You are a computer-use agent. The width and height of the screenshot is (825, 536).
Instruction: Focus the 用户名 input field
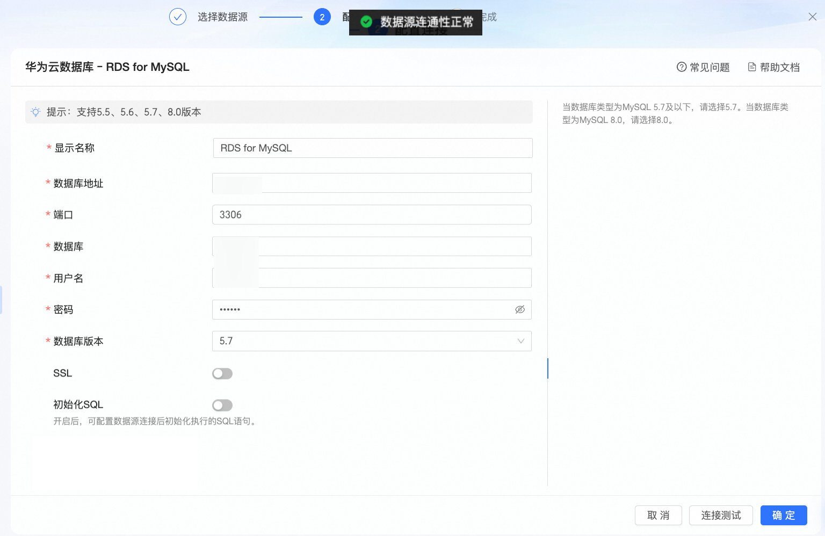tap(372, 278)
